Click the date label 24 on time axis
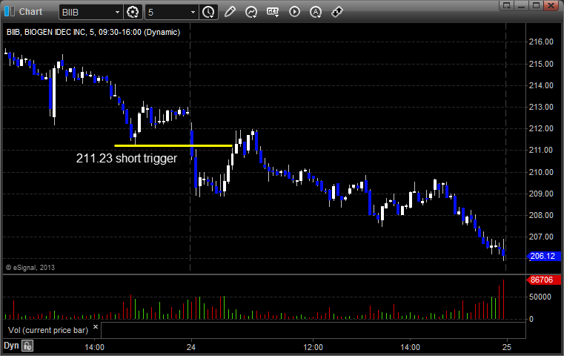 pos(191,347)
